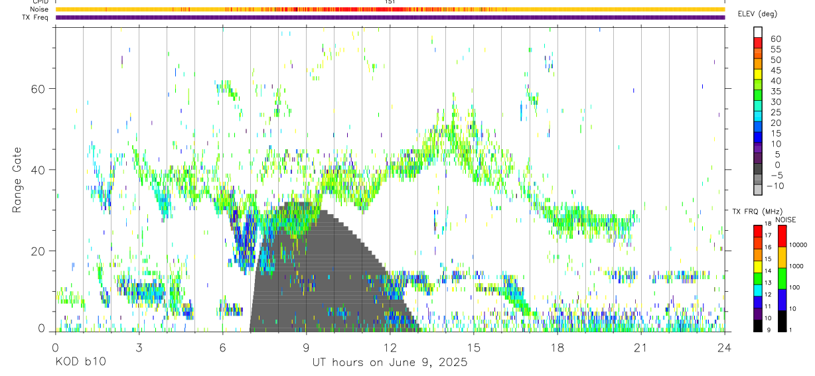Select the light gray ELEV swatch below -10

(x=758, y=190)
